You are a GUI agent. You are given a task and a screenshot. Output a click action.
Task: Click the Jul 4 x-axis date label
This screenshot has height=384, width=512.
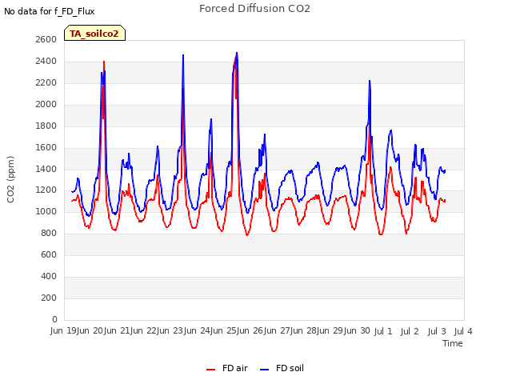[x=463, y=331]
